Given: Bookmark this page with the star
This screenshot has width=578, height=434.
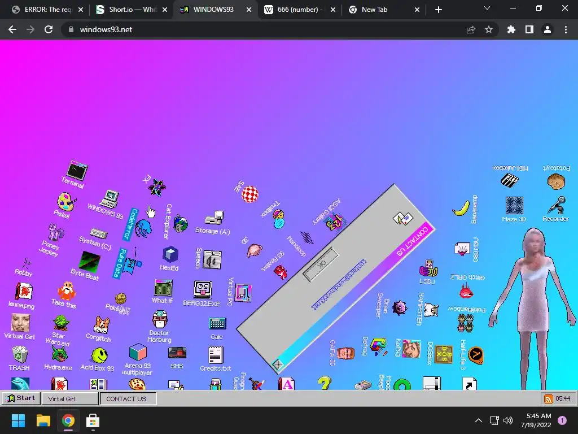Looking at the screenshot, I should coord(489,29).
